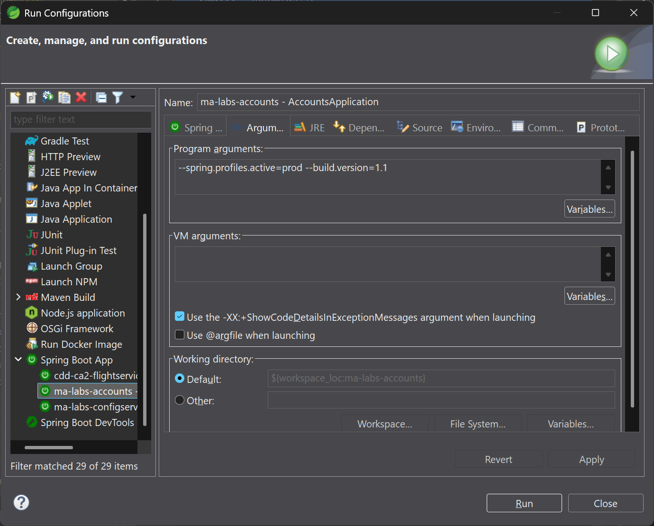Select the Gradle Test configuration type
This screenshot has width=654, height=526.
click(x=57, y=141)
